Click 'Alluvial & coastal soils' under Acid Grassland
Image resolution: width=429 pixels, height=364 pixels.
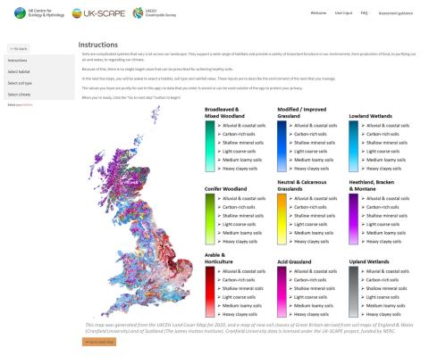coord(315,271)
